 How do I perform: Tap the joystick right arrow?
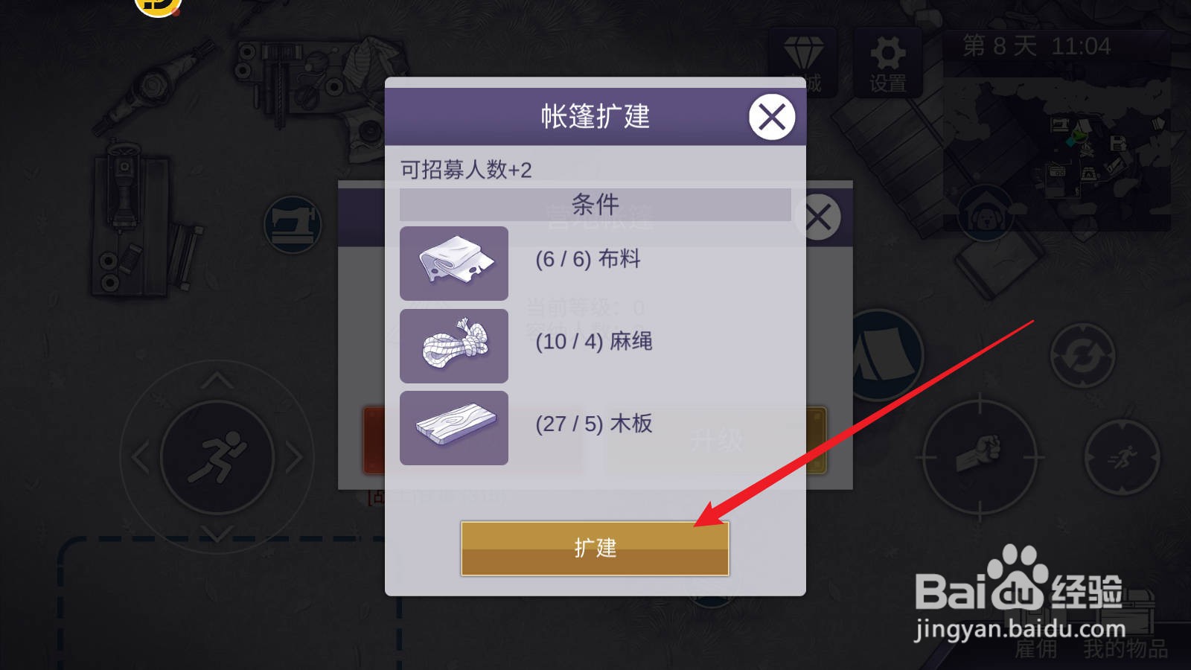(x=294, y=458)
